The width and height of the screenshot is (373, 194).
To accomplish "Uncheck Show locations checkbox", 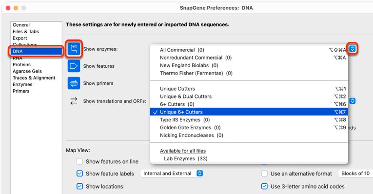I will click(79, 186).
